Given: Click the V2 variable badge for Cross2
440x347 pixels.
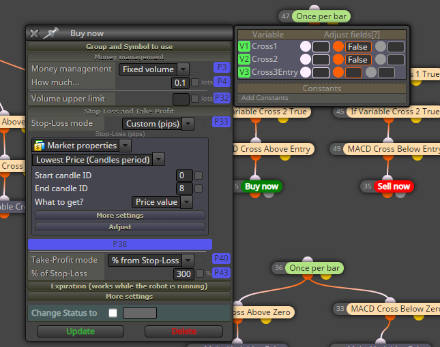Looking at the screenshot, I should click(x=244, y=59).
